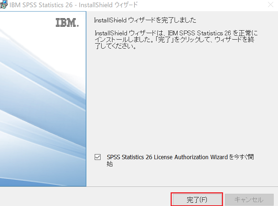Uncheck the License Authorization Wizard checkbox
Image resolution: width=278 pixels, height=206 pixels.
point(98,157)
